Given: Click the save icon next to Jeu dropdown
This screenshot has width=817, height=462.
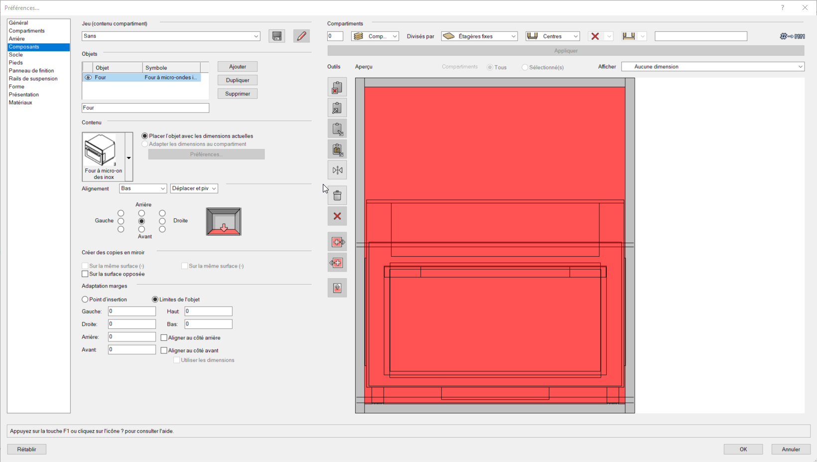Looking at the screenshot, I should [x=276, y=36].
